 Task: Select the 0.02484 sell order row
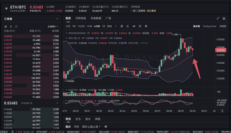[x=31, y=97]
